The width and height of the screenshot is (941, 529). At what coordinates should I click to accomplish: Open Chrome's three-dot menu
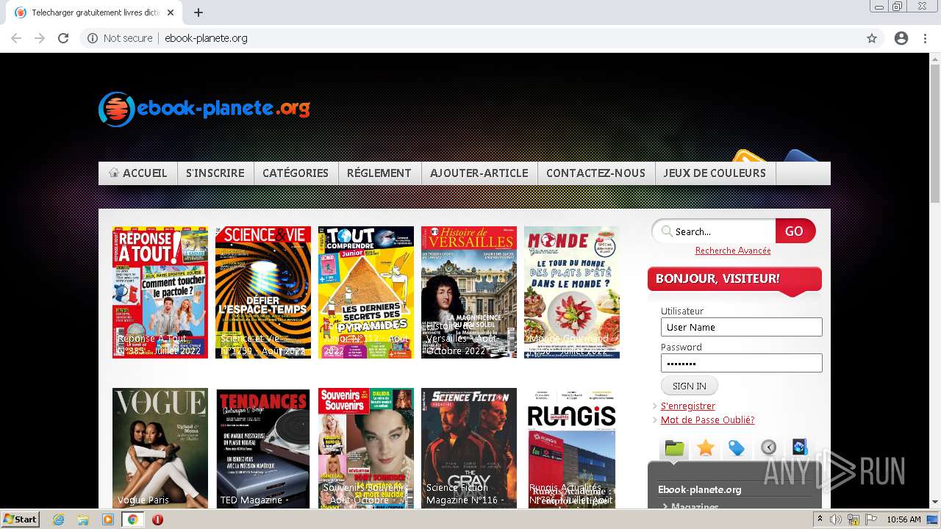pos(925,38)
